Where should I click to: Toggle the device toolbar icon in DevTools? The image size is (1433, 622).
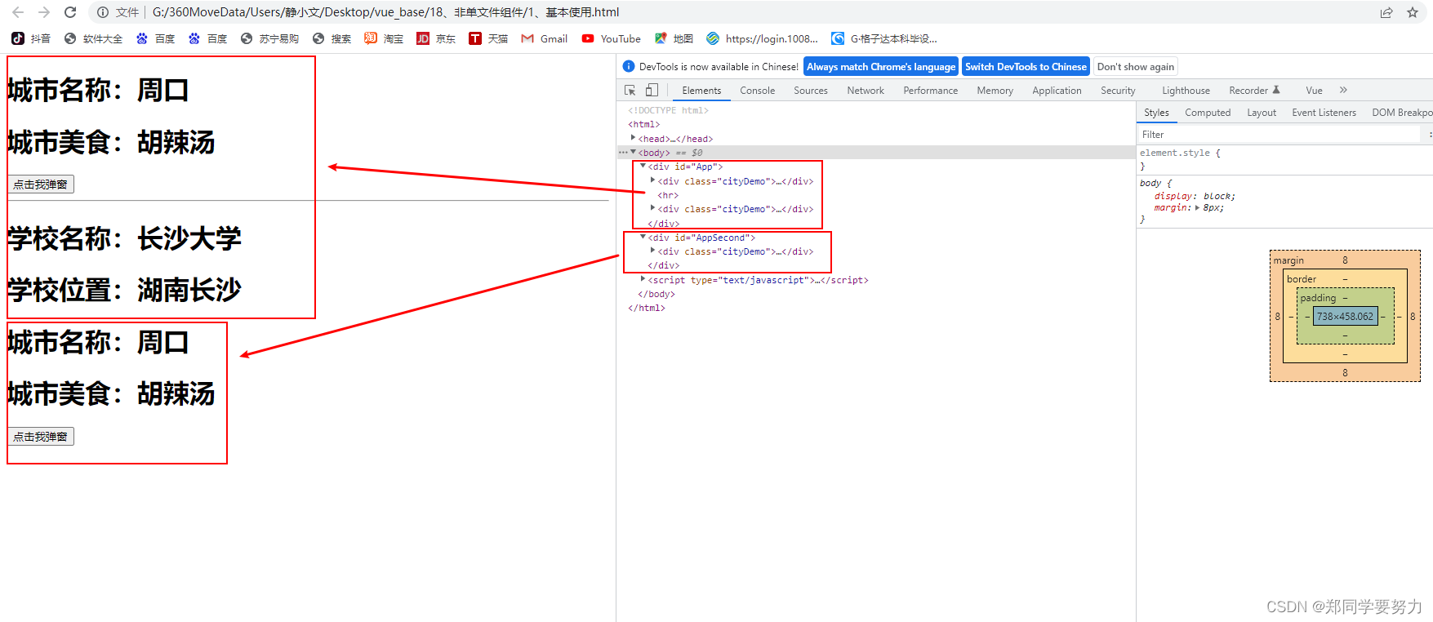pos(652,91)
